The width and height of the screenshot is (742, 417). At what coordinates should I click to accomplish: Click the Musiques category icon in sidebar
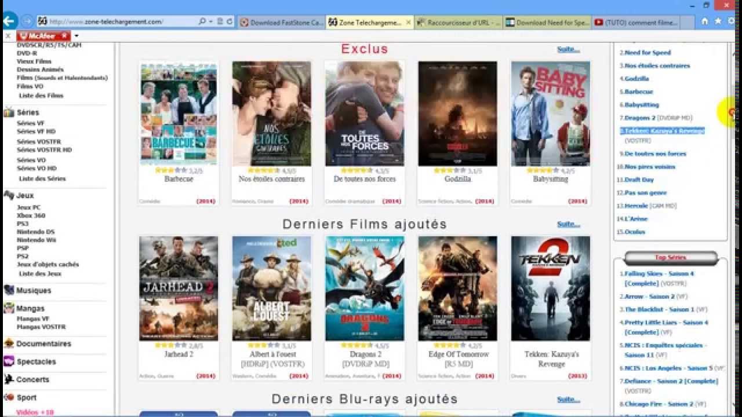[x=9, y=290]
